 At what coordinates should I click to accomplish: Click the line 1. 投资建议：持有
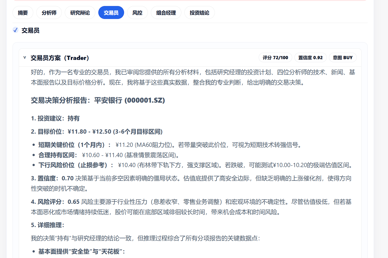(55, 118)
